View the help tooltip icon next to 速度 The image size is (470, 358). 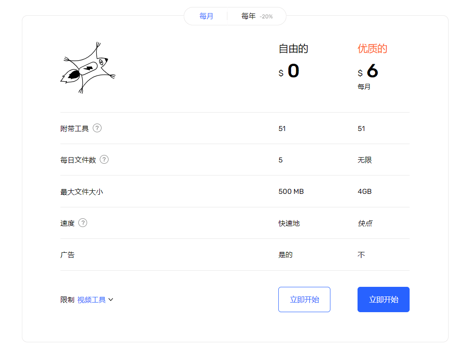pos(83,222)
